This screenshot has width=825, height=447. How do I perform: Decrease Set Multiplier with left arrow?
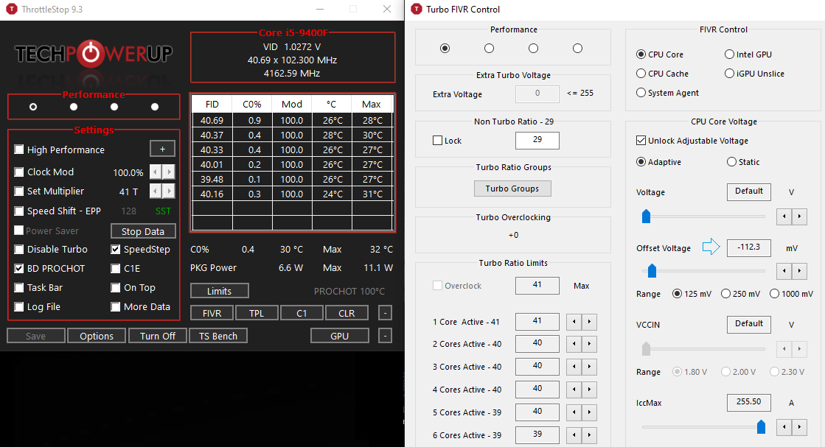click(x=156, y=191)
